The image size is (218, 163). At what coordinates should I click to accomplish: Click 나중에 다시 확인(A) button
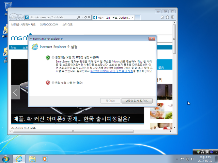(137, 101)
